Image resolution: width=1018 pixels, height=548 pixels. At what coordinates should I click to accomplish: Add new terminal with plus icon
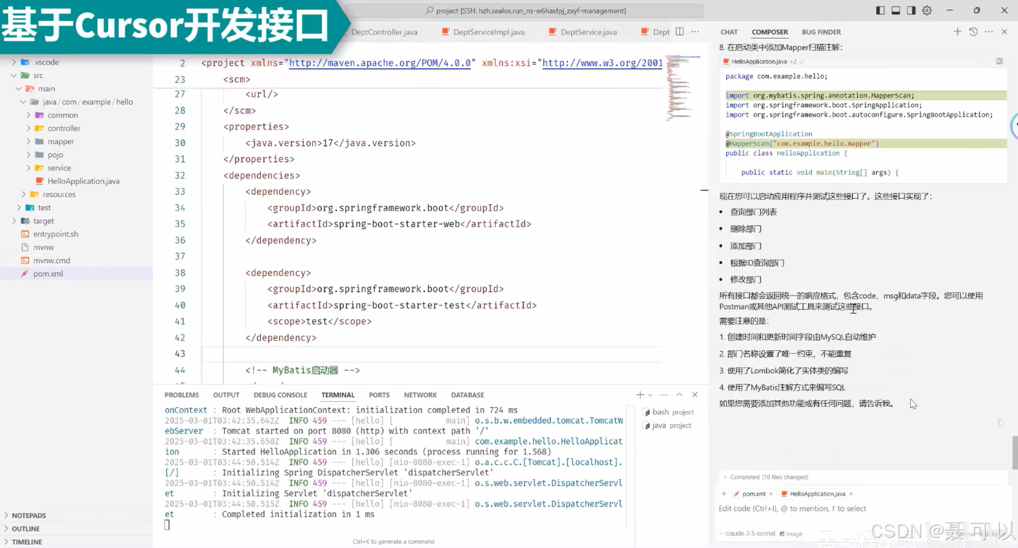(x=640, y=395)
